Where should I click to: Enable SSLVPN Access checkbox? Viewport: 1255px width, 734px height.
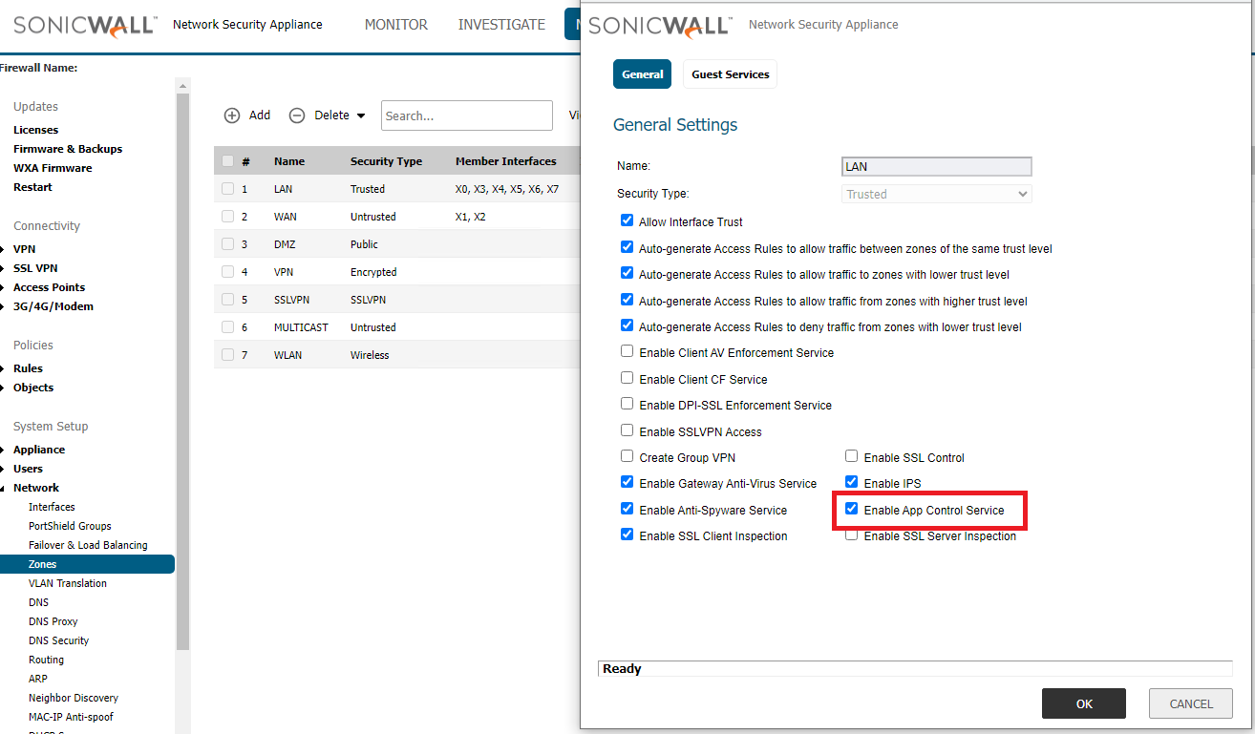627,430
